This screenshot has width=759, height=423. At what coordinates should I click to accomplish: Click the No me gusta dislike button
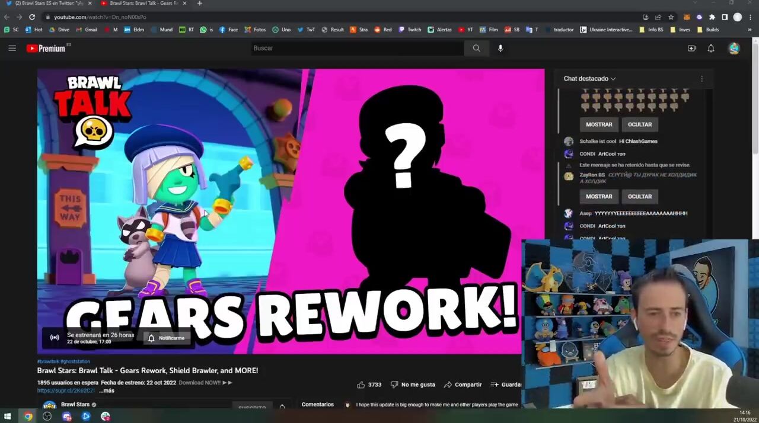[x=412, y=384]
